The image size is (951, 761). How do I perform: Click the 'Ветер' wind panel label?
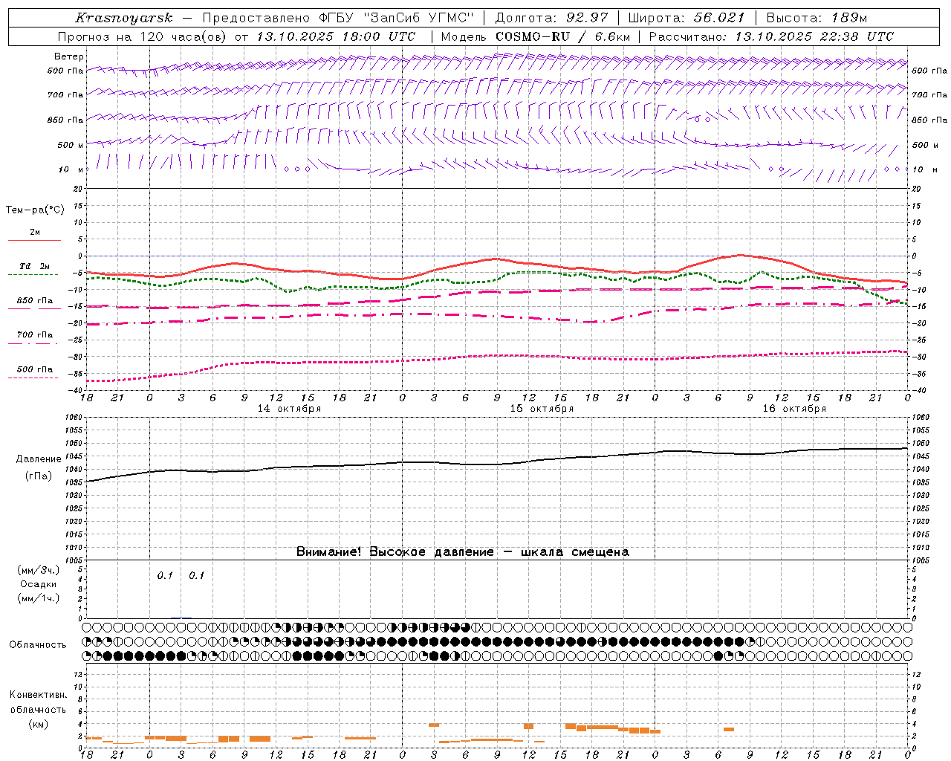pos(69,56)
